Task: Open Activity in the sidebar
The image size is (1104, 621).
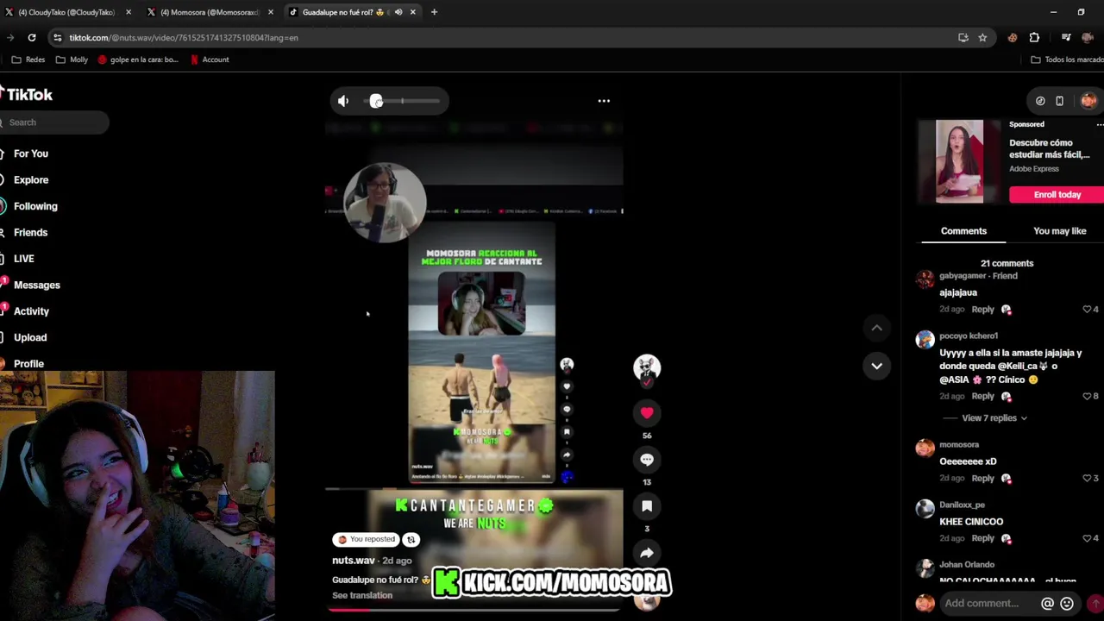Action: click(31, 311)
